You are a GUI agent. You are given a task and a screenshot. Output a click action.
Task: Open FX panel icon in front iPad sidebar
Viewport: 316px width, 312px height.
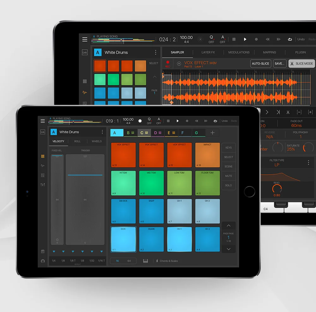pos(43,251)
